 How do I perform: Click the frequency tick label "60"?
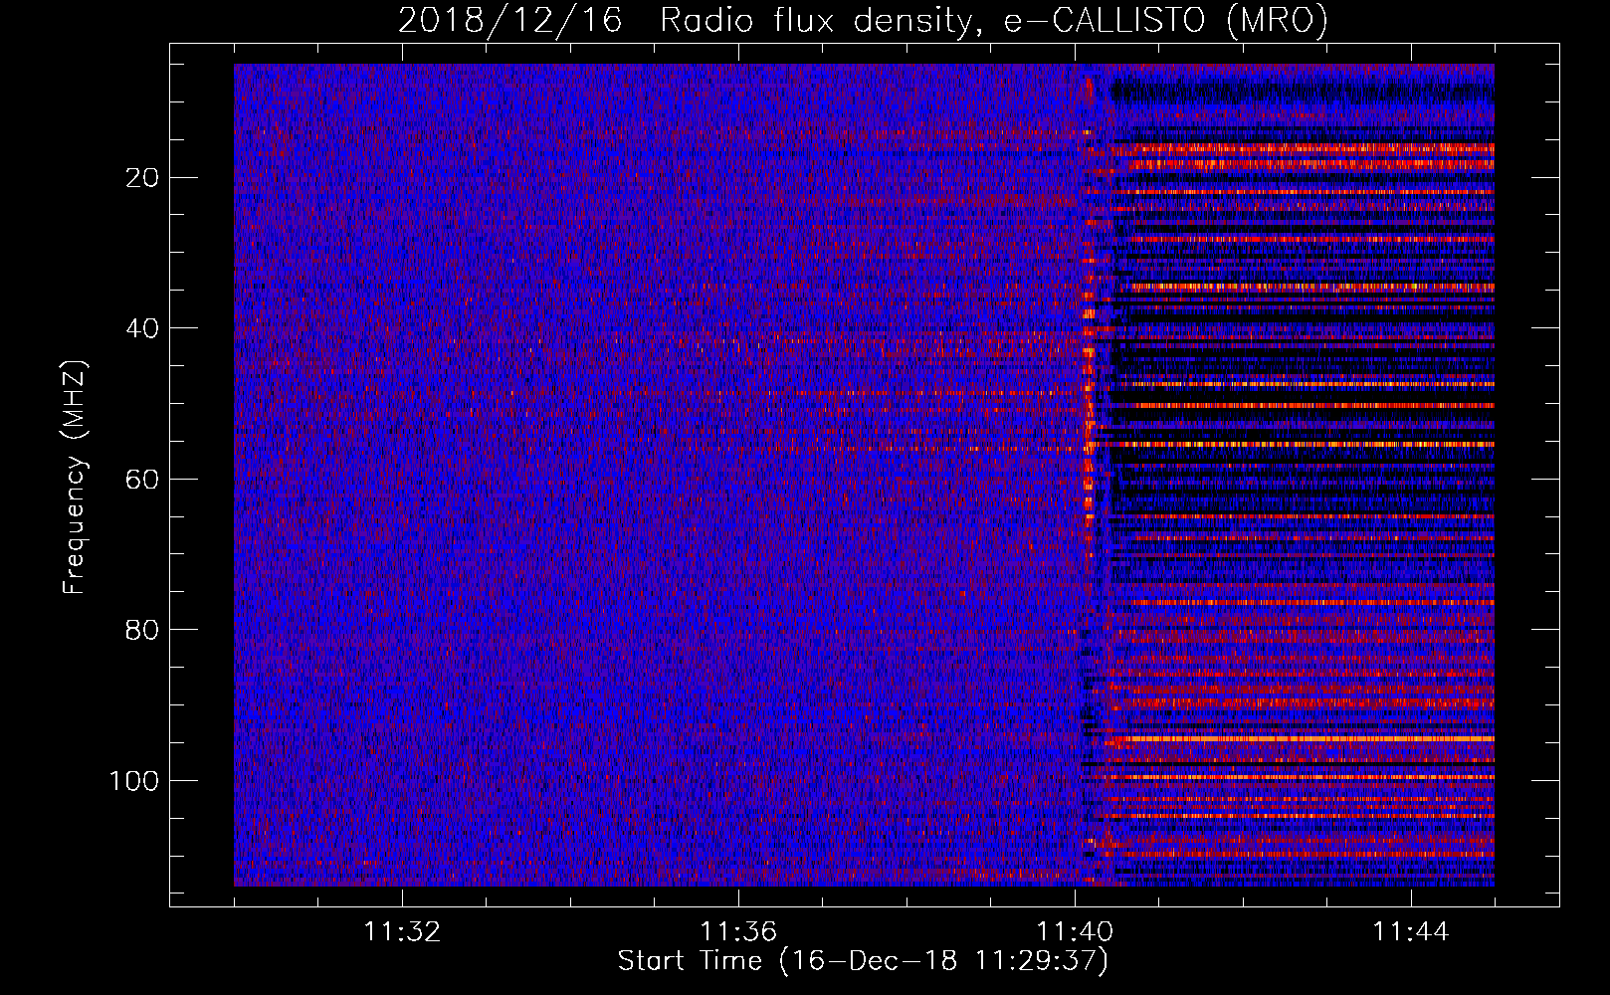tap(143, 480)
